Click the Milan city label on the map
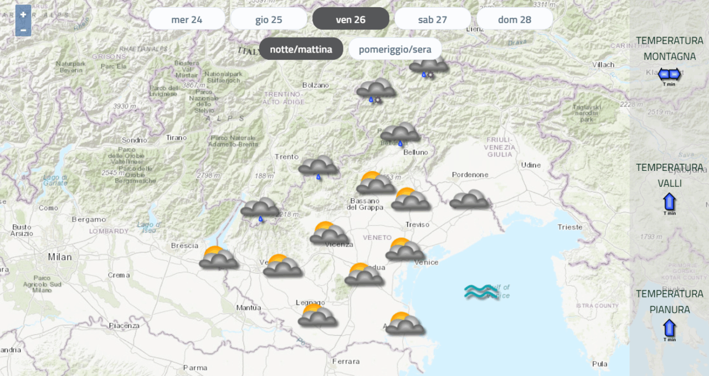 click(60, 257)
